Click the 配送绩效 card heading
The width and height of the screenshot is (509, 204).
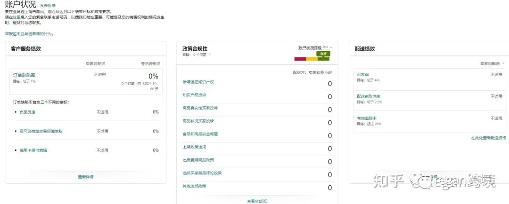tap(364, 48)
